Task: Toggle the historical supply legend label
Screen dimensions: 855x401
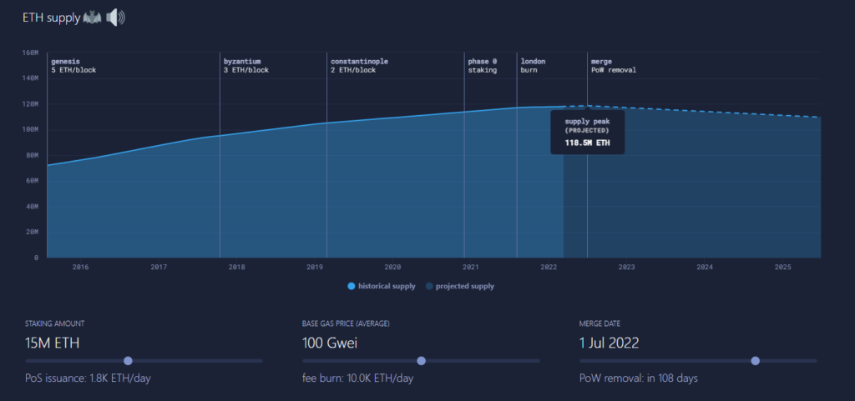Action: [387, 286]
